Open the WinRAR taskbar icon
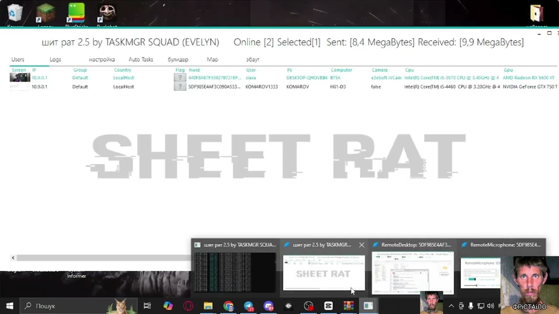 [349, 306]
